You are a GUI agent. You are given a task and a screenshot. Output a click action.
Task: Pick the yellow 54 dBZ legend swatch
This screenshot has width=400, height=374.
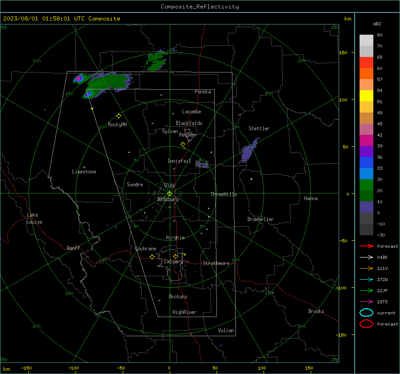point(366,96)
